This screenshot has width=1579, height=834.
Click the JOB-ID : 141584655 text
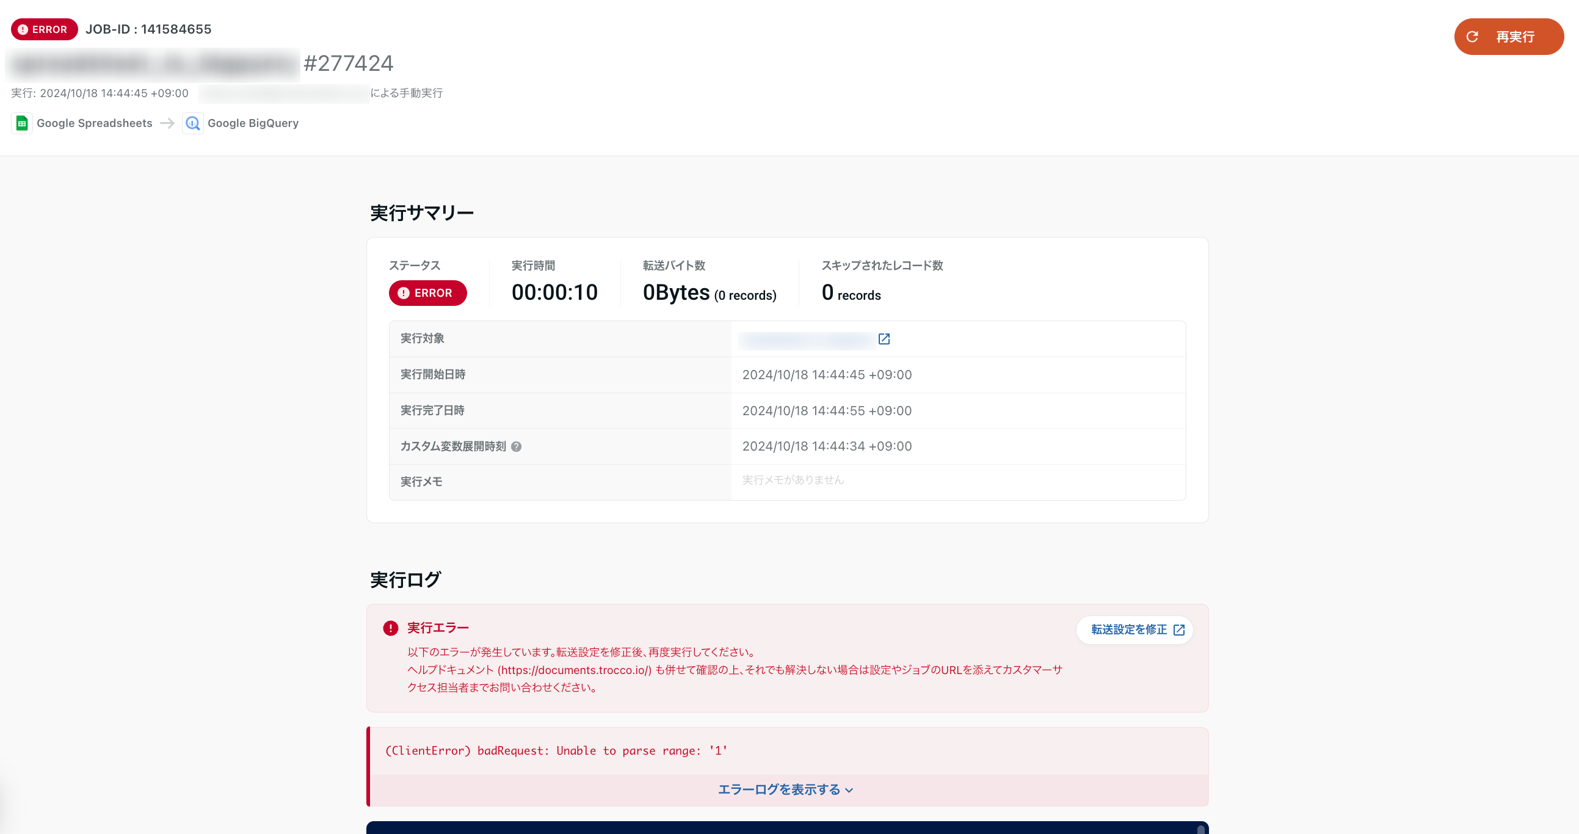(148, 29)
